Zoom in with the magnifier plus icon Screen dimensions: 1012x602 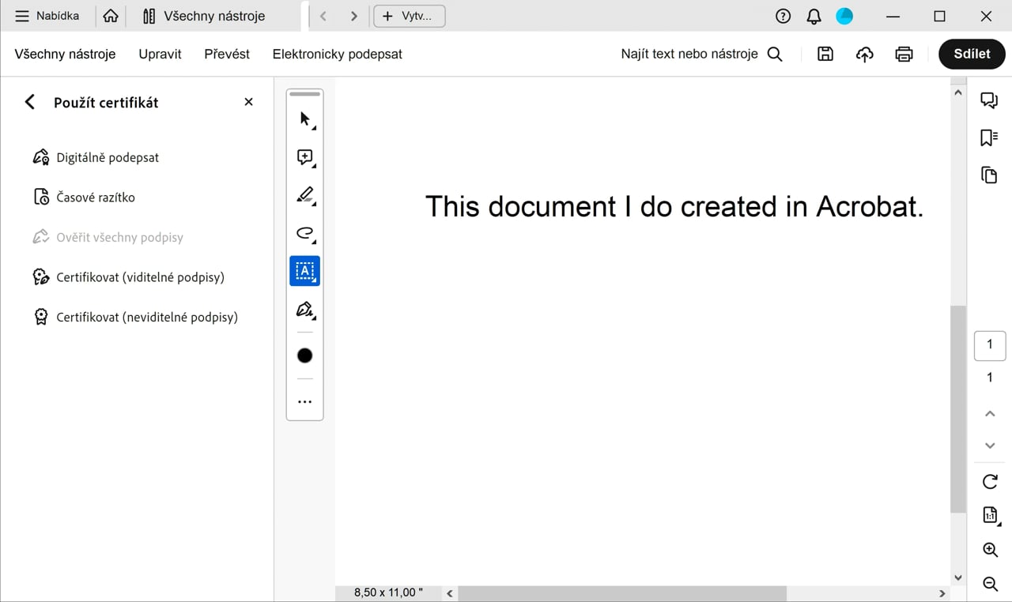990,550
